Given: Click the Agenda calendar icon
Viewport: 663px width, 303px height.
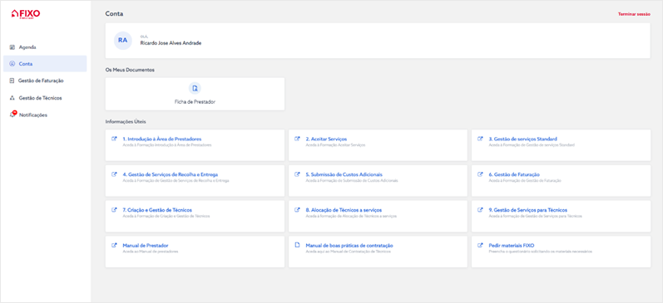Looking at the screenshot, I should pos(12,47).
